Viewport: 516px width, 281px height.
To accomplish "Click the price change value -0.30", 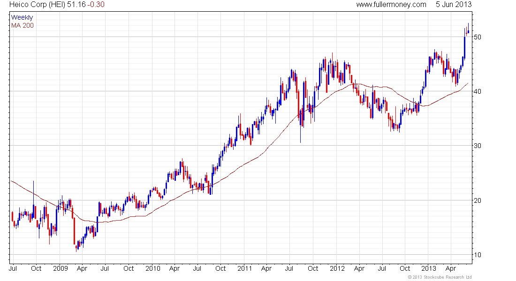I will tap(96, 5).
